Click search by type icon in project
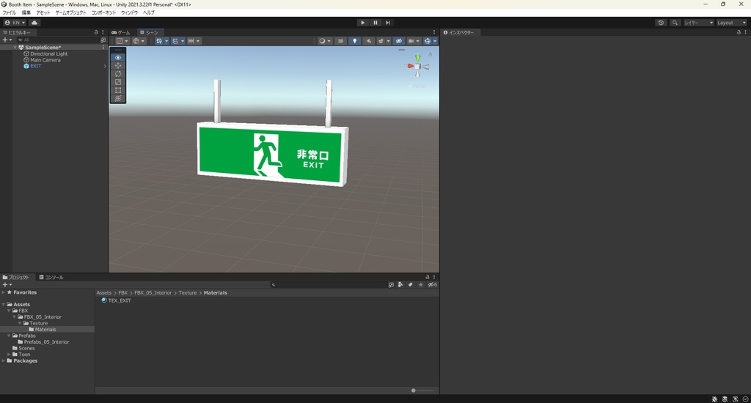 (x=400, y=285)
